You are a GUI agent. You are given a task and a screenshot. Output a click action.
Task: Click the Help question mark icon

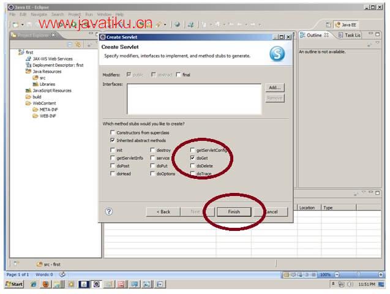109,211
